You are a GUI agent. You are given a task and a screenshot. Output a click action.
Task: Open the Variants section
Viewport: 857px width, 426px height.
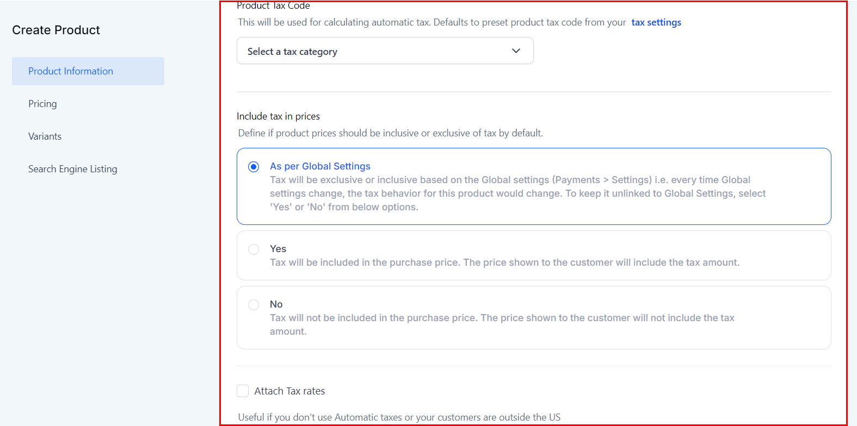point(45,136)
